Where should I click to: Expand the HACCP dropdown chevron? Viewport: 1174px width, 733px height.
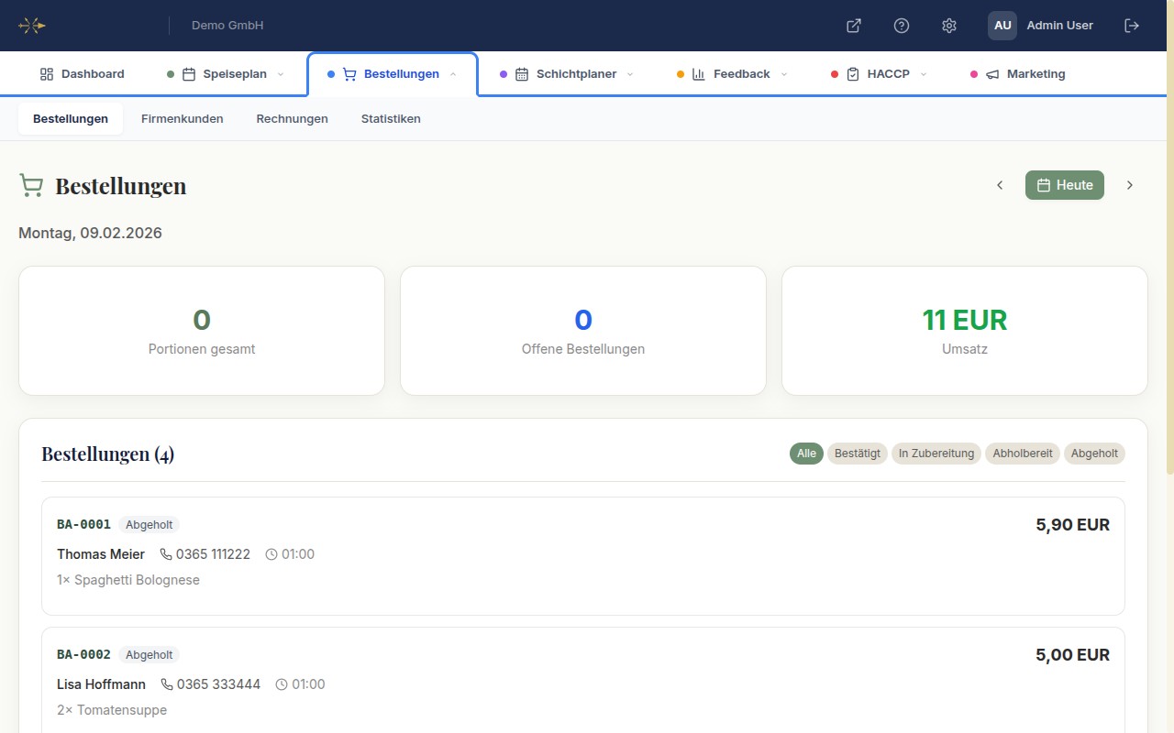(924, 74)
